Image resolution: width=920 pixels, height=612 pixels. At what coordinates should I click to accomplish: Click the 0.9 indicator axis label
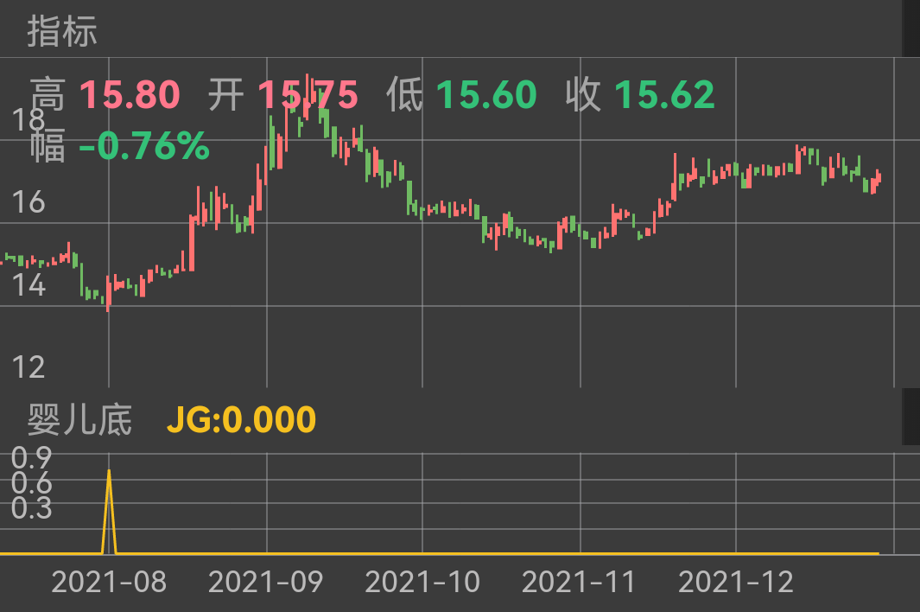coord(32,457)
